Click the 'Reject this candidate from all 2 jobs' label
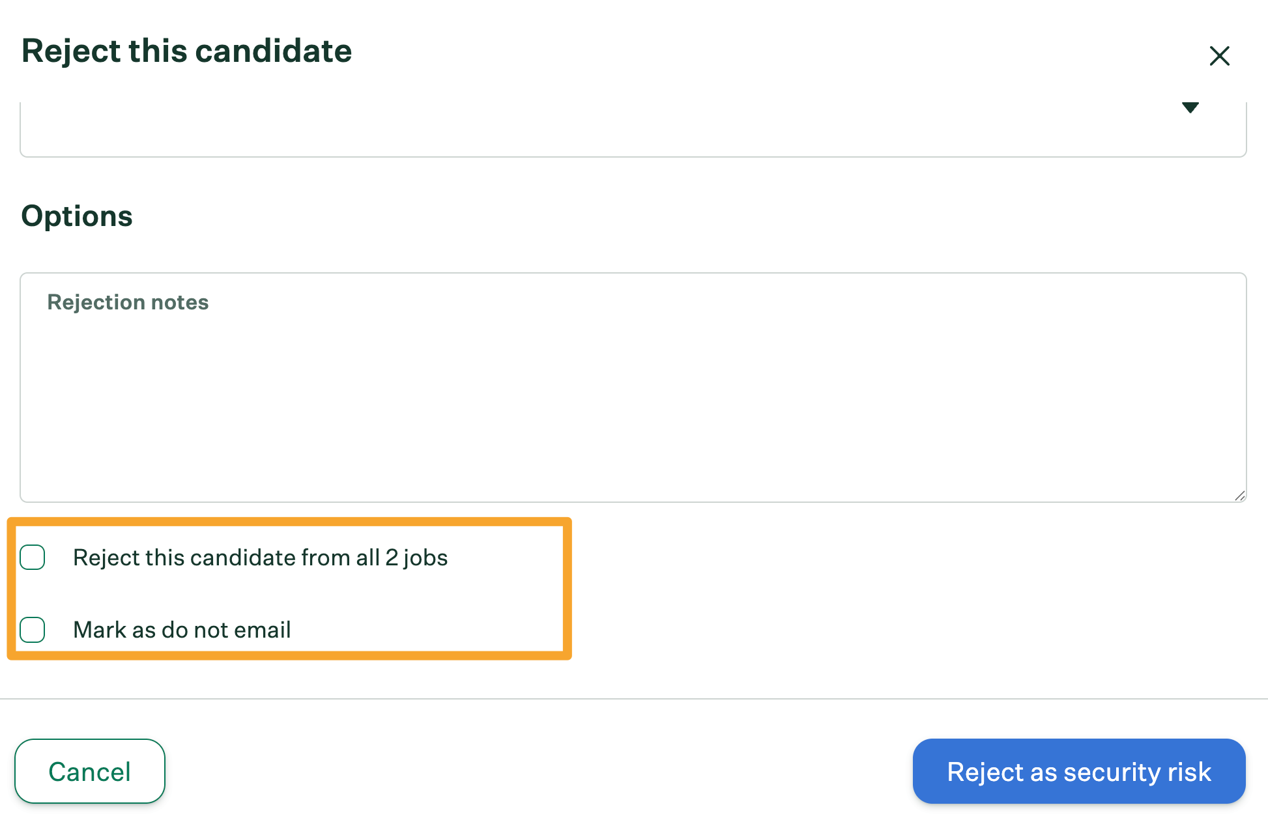The height and width of the screenshot is (835, 1268). pyautogui.click(x=260, y=558)
